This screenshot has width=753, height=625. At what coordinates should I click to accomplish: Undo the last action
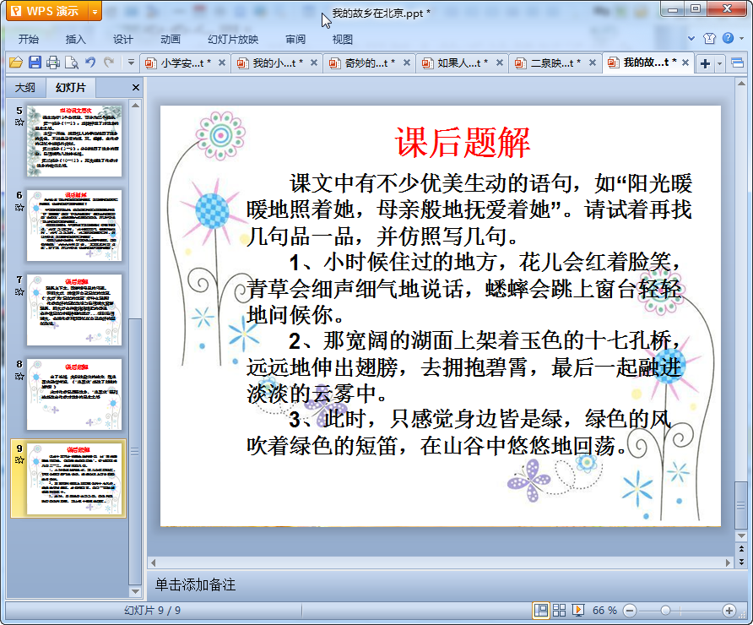pyautogui.click(x=89, y=62)
